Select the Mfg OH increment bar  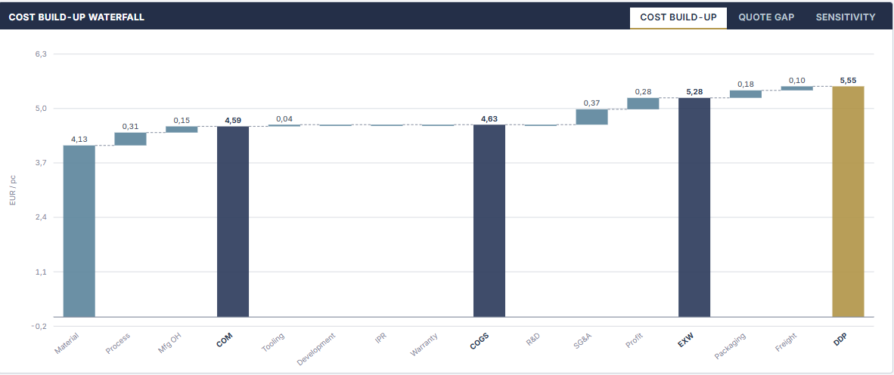point(182,129)
